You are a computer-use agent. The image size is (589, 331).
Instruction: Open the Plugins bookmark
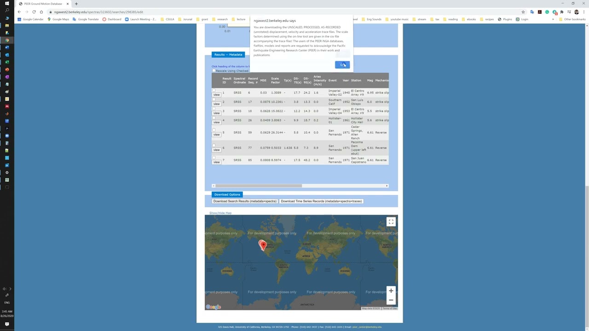tap(505, 19)
